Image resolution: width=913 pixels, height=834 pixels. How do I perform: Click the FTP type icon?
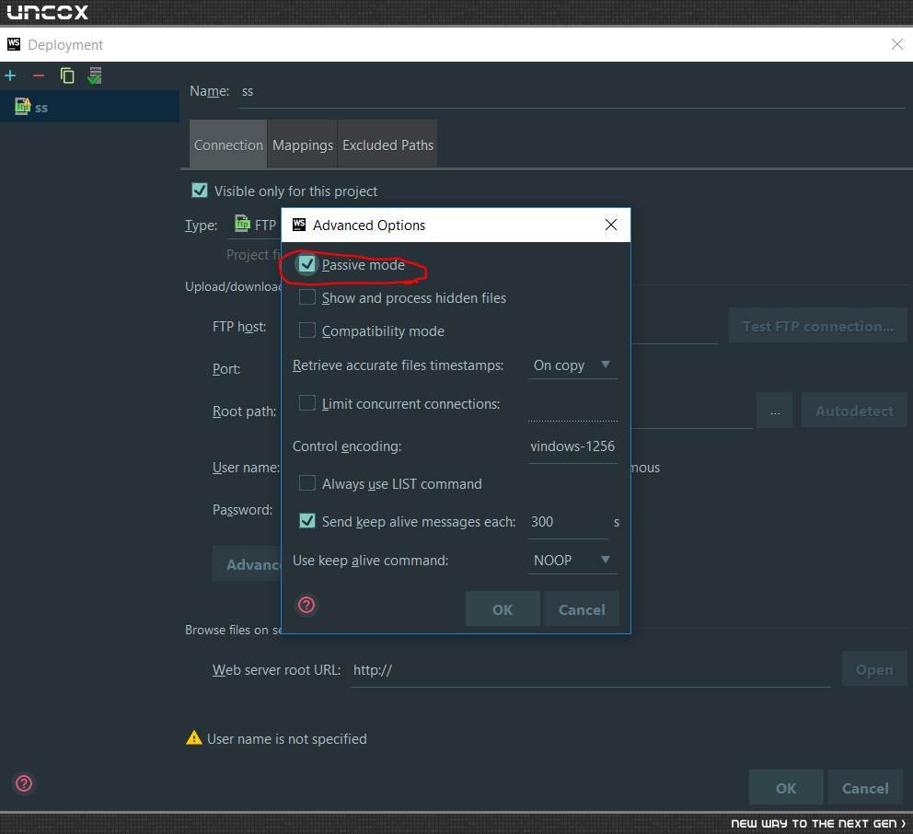point(242,223)
